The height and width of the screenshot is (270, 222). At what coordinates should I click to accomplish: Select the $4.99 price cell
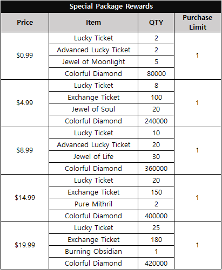25,103
